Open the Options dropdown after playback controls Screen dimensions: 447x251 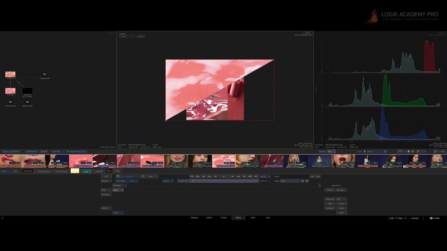click(x=265, y=177)
